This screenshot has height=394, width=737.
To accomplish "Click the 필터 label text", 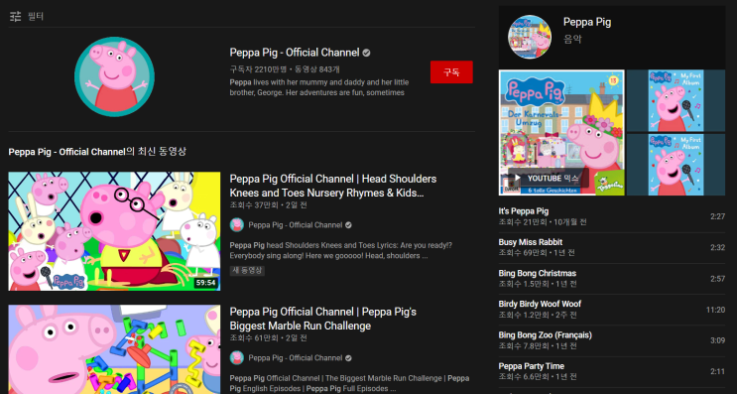I will [36, 17].
